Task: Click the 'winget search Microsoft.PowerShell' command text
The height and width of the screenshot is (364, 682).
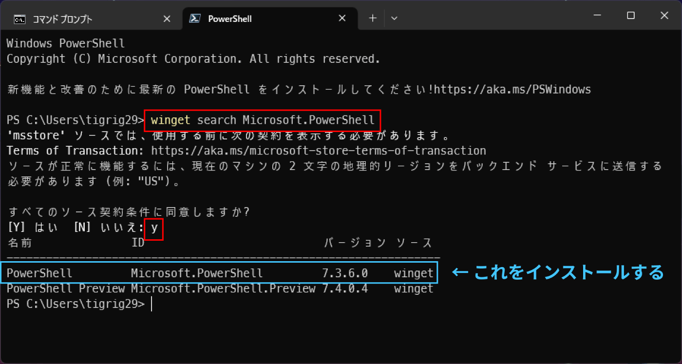Action: pyautogui.click(x=263, y=120)
